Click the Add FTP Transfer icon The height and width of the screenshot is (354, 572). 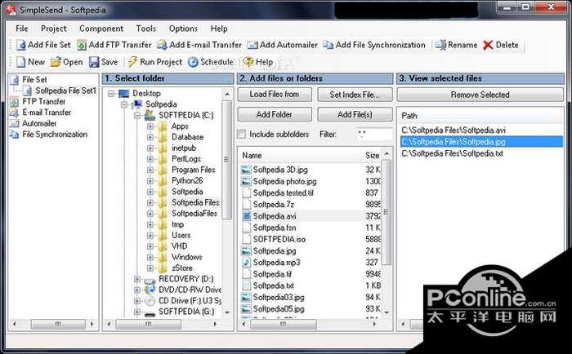[82, 45]
